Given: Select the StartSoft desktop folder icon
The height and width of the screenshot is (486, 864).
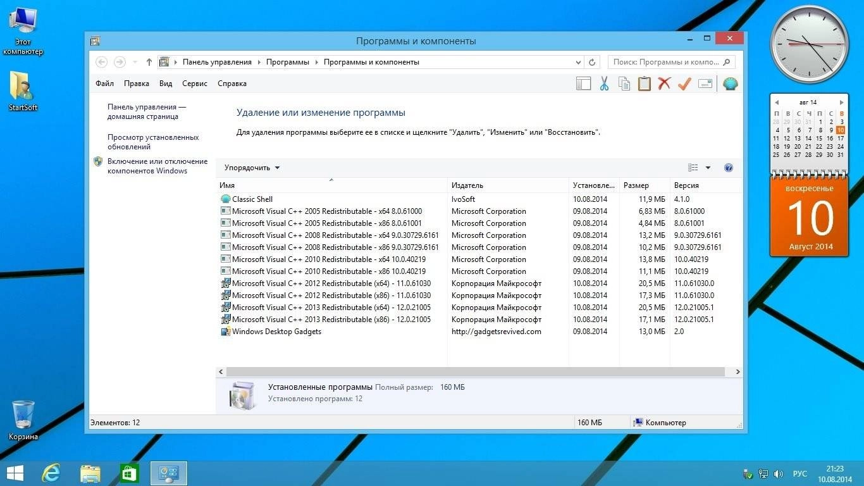Looking at the screenshot, I should [23, 91].
